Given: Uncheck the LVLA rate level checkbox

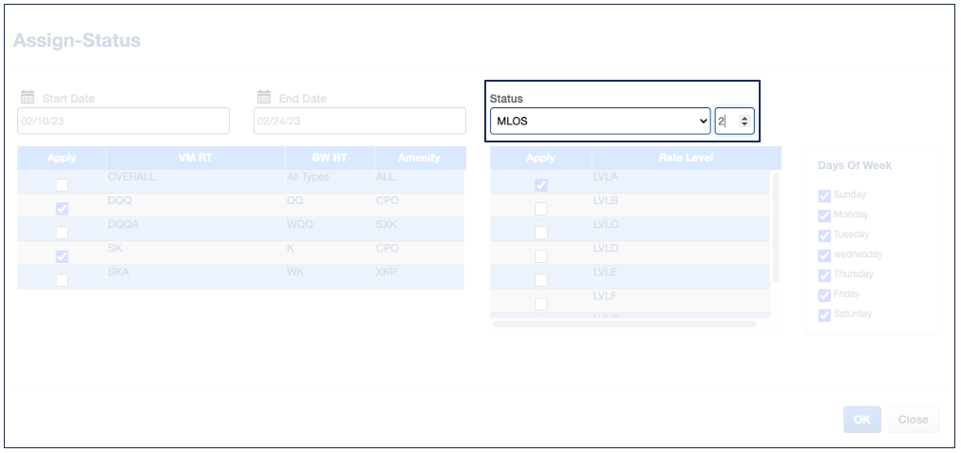Looking at the screenshot, I should click(x=540, y=185).
